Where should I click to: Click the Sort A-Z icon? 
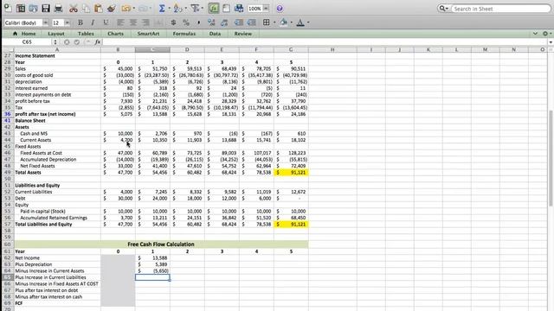[177, 8]
